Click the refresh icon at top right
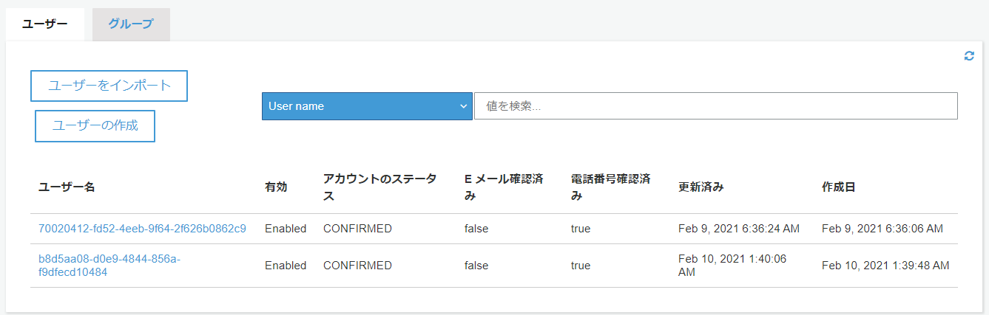Screen dimensions: 989x315 click(x=969, y=56)
